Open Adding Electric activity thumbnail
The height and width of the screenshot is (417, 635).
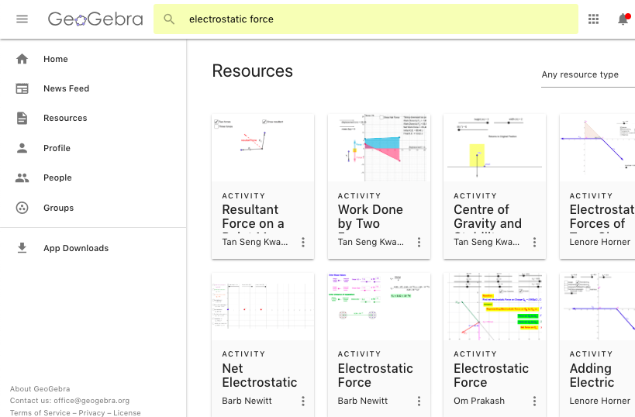click(x=597, y=306)
